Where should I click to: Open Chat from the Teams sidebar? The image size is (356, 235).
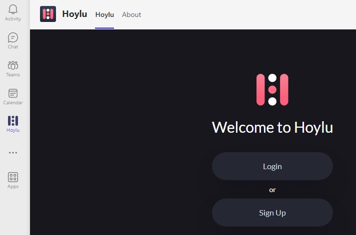click(x=13, y=41)
